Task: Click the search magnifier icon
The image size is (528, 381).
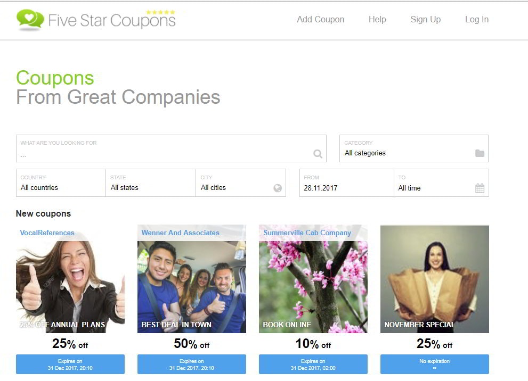Action: point(318,154)
